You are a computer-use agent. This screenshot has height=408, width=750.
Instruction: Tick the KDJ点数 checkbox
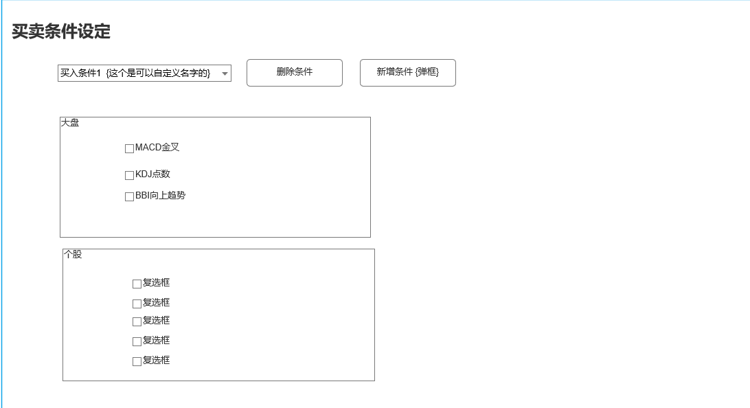pyautogui.click(x=129, y=175)
